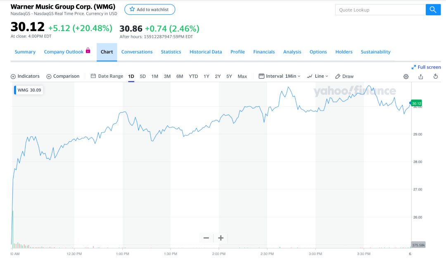Zoom in chart with plus button
The height and width of the screenshot is (260, 446).
click(x=221, y=238)
